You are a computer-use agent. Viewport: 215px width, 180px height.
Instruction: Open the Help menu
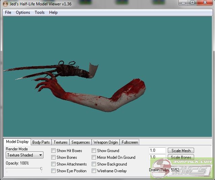(x=53, y=12)
